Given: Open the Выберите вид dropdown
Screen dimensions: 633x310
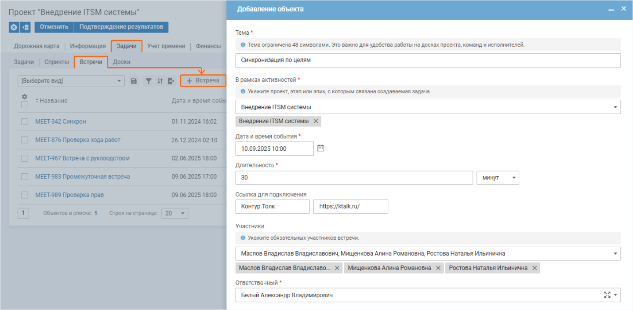Looking at the screenshot, I should [x=71, y=81].
